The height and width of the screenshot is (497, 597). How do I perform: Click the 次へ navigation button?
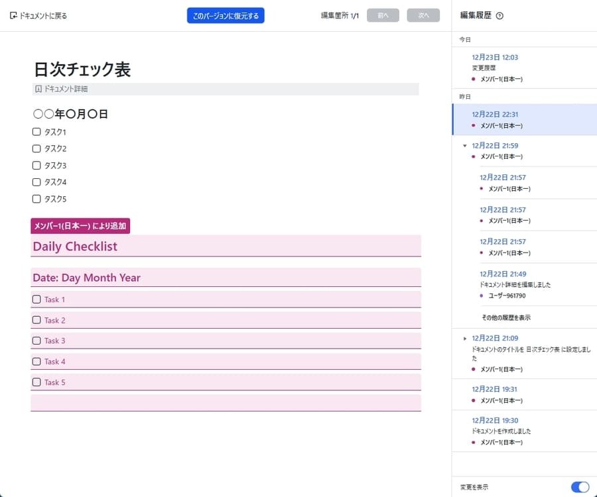423,15
